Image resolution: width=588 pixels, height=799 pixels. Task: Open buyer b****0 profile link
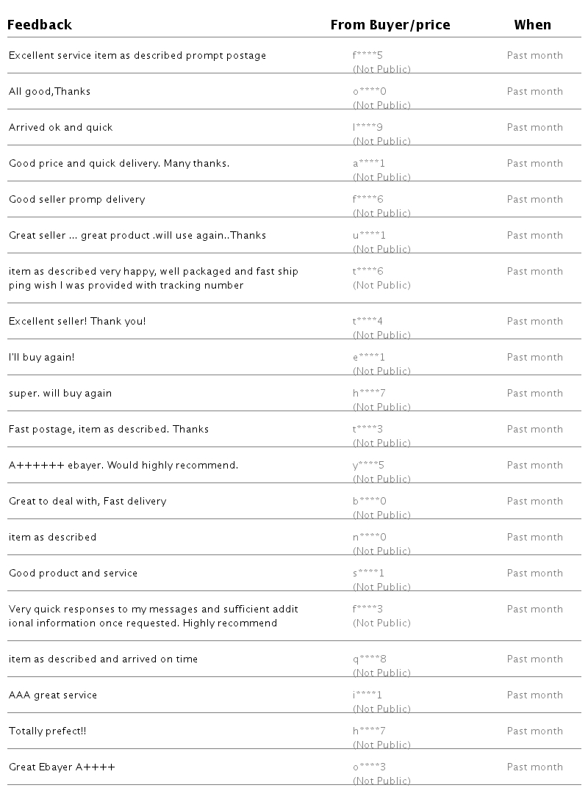(369, 502)
